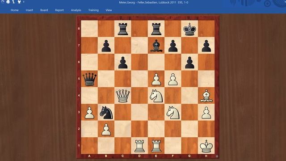The height and width of the screenshot is (161, 286).
Task: Select the black knight on b3
Action: (106, 113)
